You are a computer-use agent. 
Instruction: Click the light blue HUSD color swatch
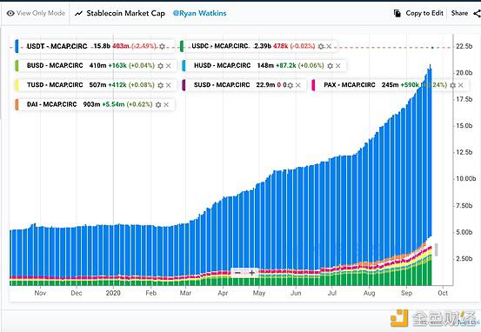pyautogui.click(x=184, y=65)
